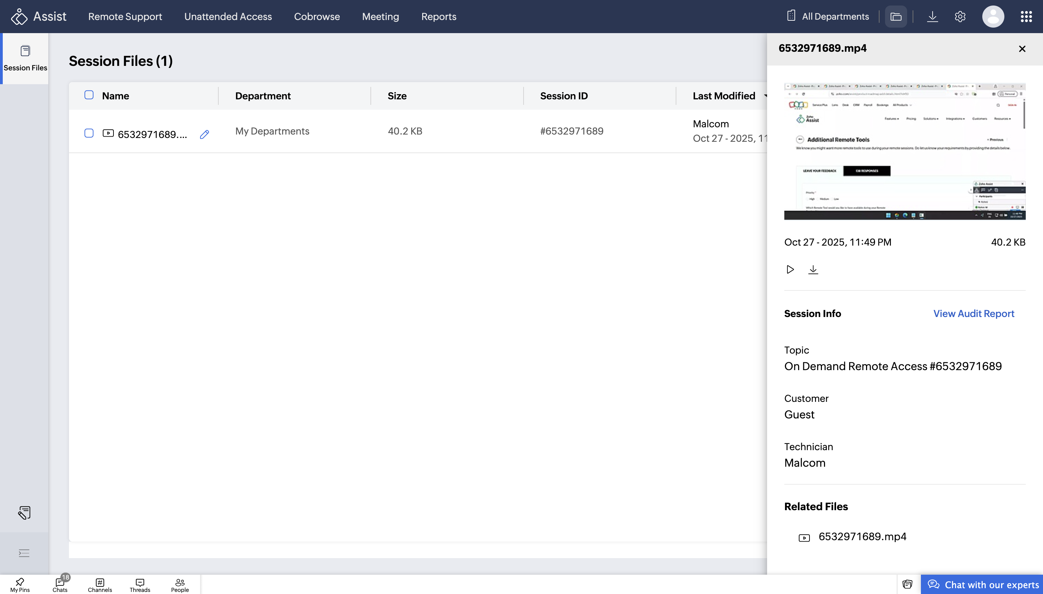Check the box for the 6532971689 file row
The width and height of the screenshot is (1043, 594).
[x=89, y=133]
